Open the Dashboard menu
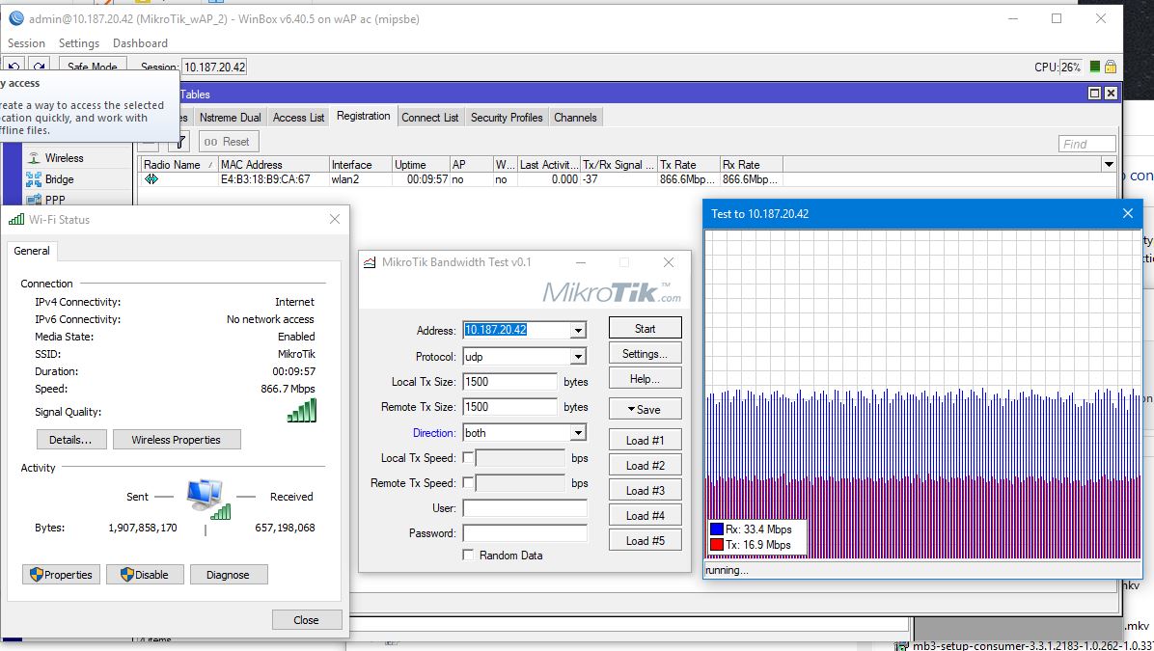This screenshot has height=651, width=1154. pyautogui.click(x=140, y=43)
